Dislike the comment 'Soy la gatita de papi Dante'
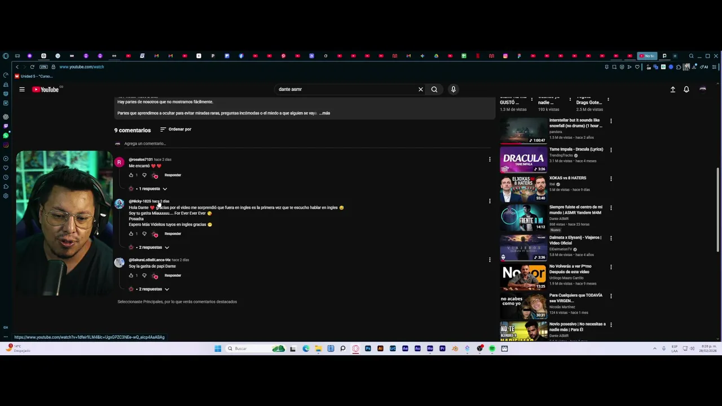722x406 pixels. point(144,275)
